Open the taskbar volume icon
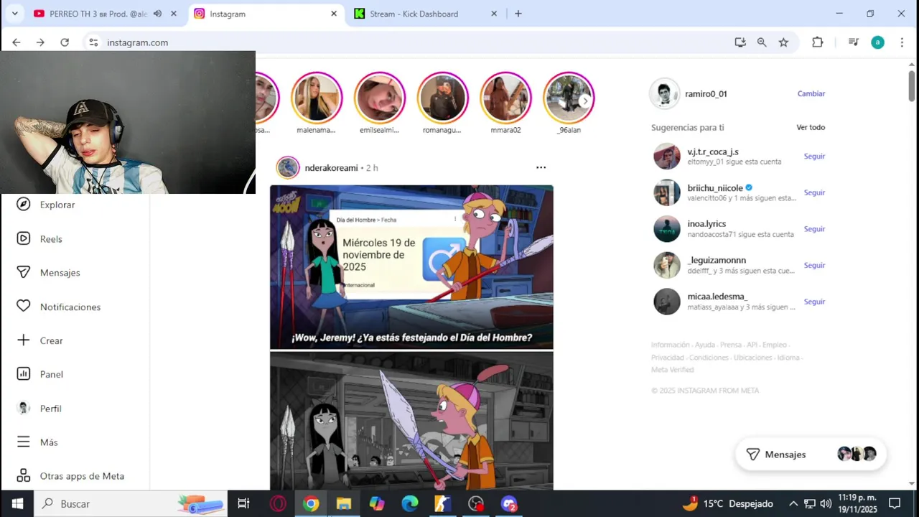 pos(826,504)
